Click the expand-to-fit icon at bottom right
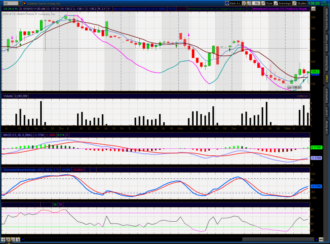The height and width of the screenshot is (244, 330). point(321,239)
